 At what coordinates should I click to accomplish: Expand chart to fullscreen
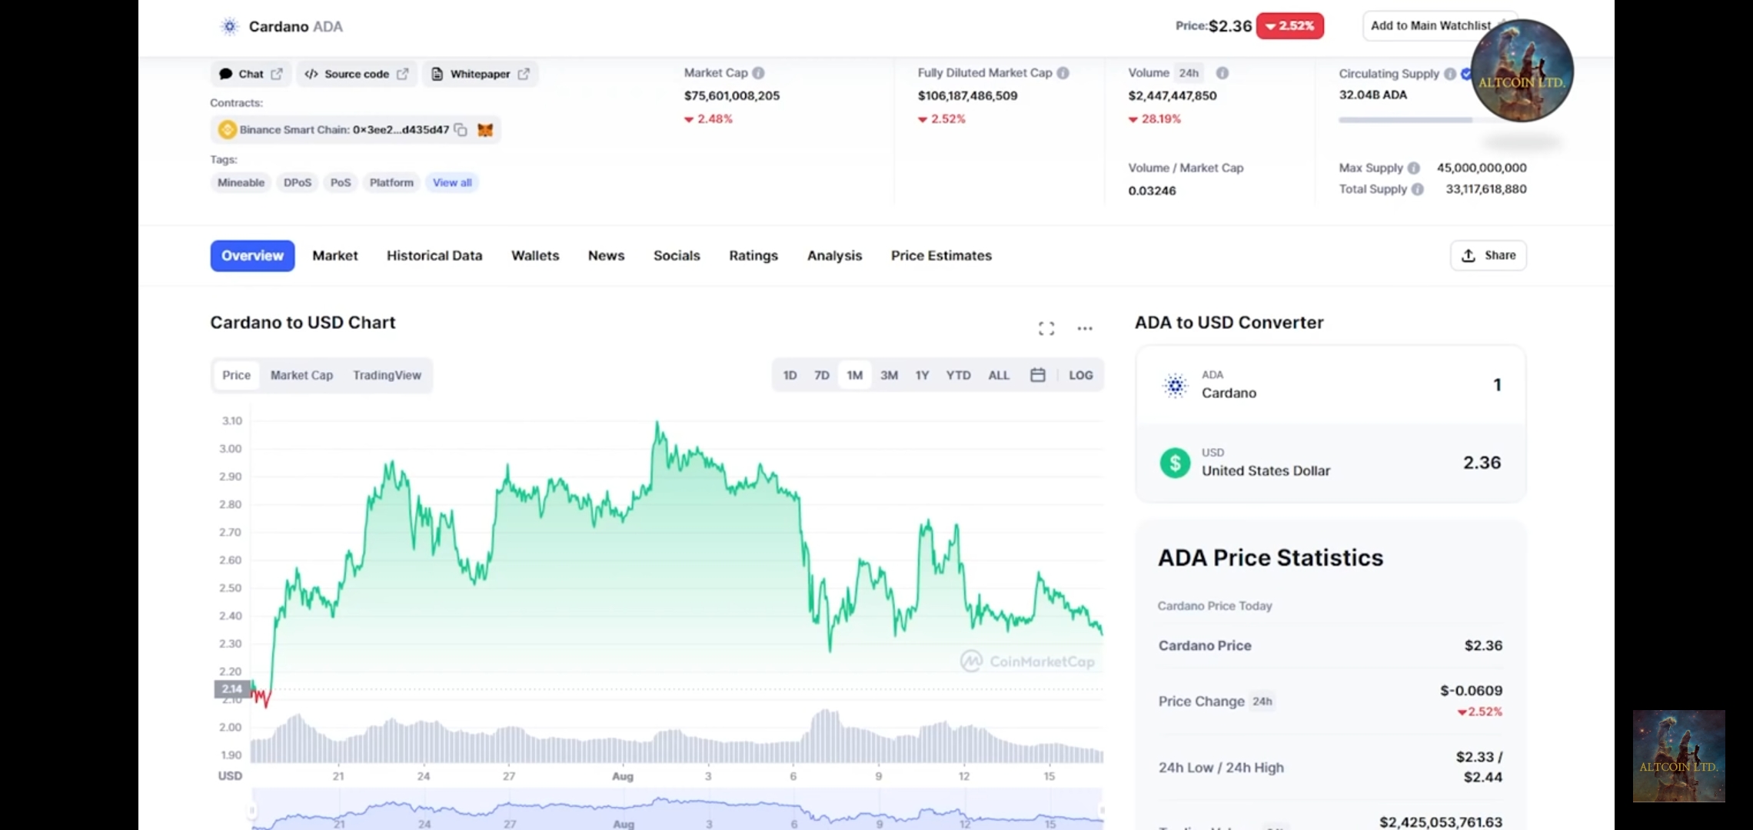tap(1046, 329)
